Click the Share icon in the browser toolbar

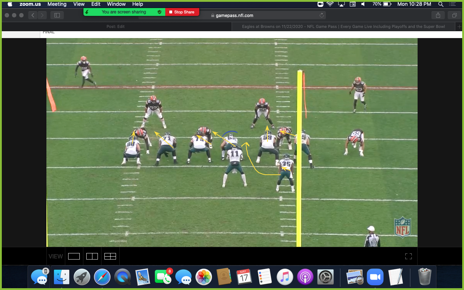[x=438, y=15]
